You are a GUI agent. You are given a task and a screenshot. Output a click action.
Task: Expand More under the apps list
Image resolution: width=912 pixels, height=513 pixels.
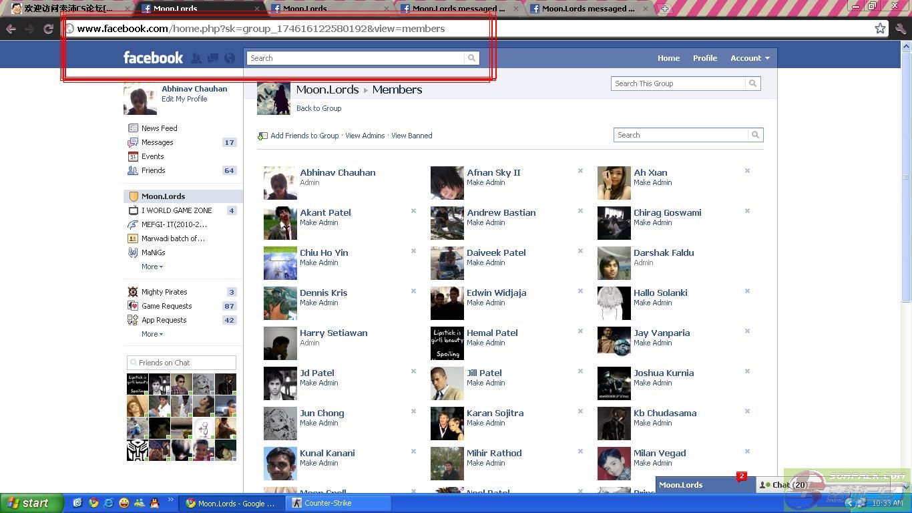click(x=152, y=334)
